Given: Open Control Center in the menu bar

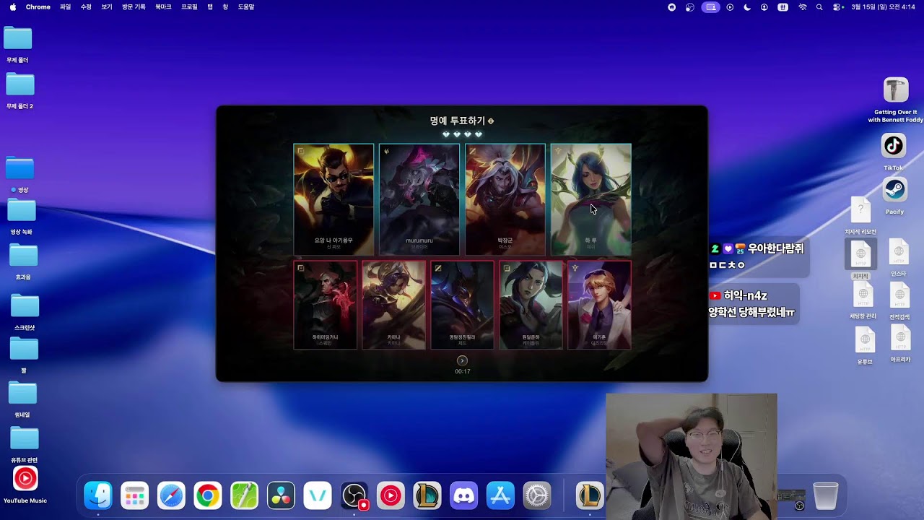Looking at the screenshot, I should [837, 6].
